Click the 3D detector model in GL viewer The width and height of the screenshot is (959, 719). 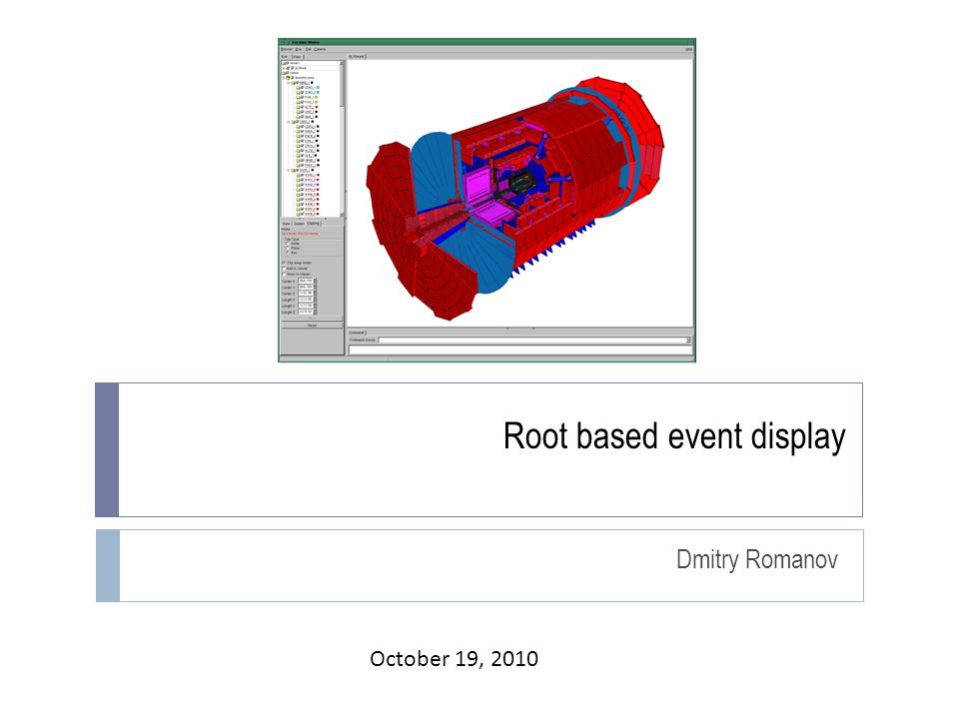pos(515,199)
